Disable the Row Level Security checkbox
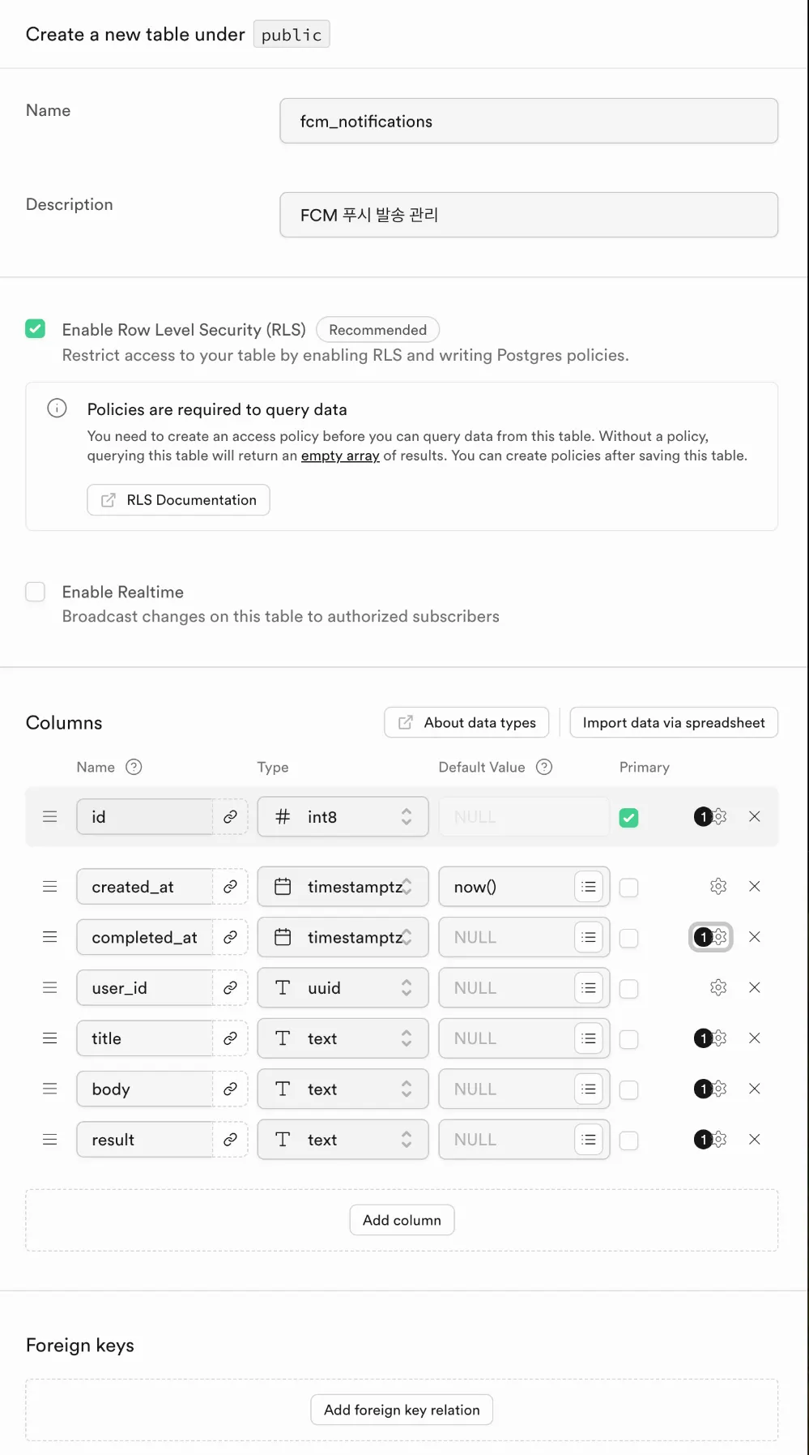Viewport: 809px width, 1455px height. [36, 329]
